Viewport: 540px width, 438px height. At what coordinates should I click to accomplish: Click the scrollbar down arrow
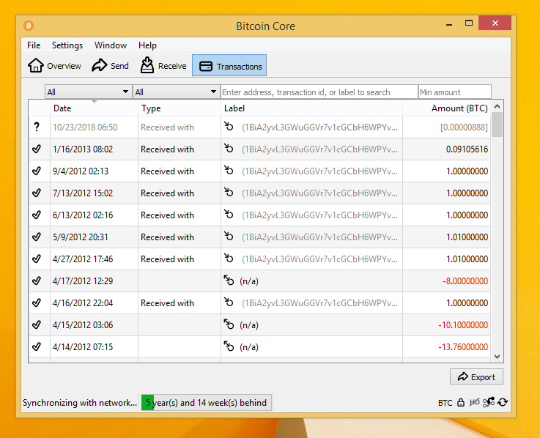click(x=497, y=357)
